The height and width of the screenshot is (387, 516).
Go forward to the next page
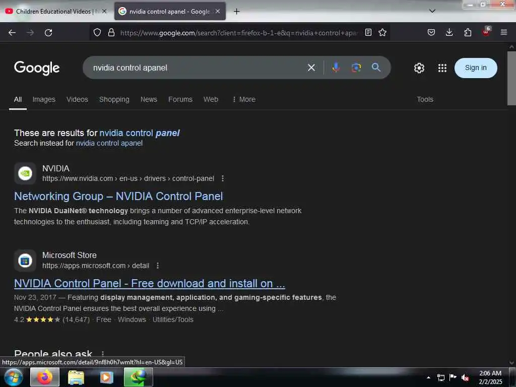[30, 33]
